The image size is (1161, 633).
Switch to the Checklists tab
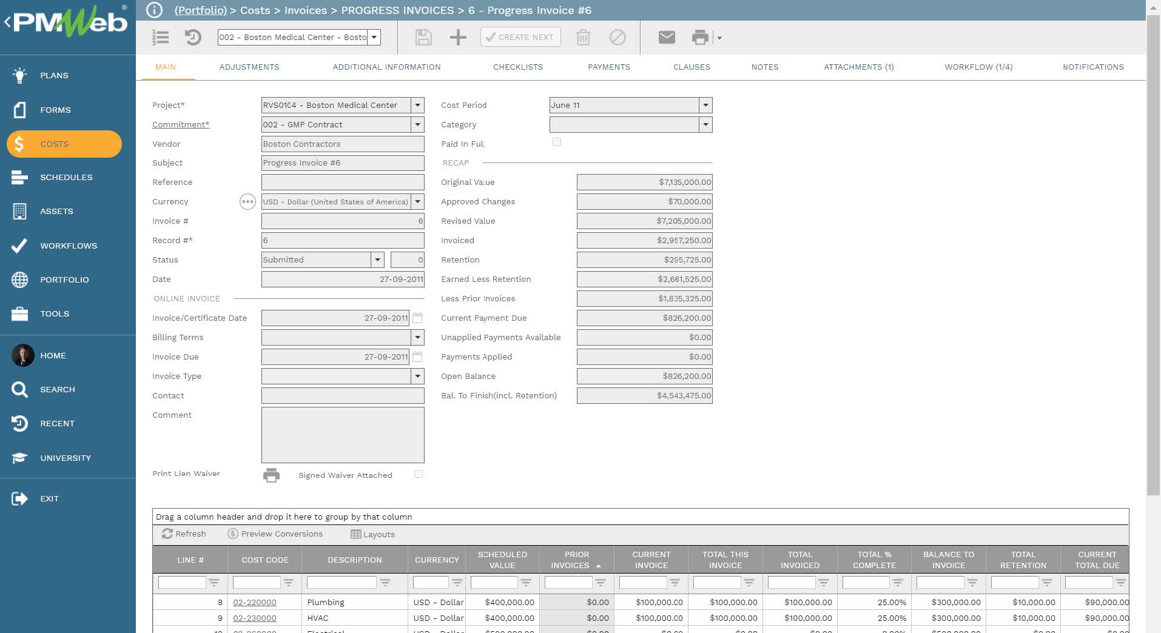click(518, 67)
